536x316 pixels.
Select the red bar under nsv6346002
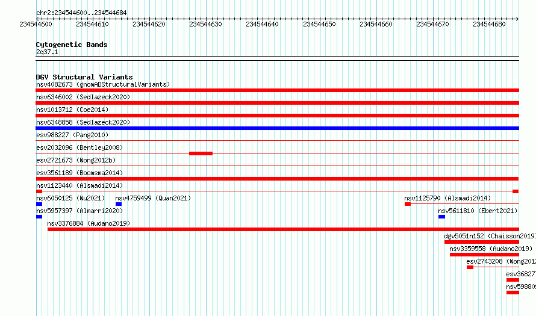point(277,103)
